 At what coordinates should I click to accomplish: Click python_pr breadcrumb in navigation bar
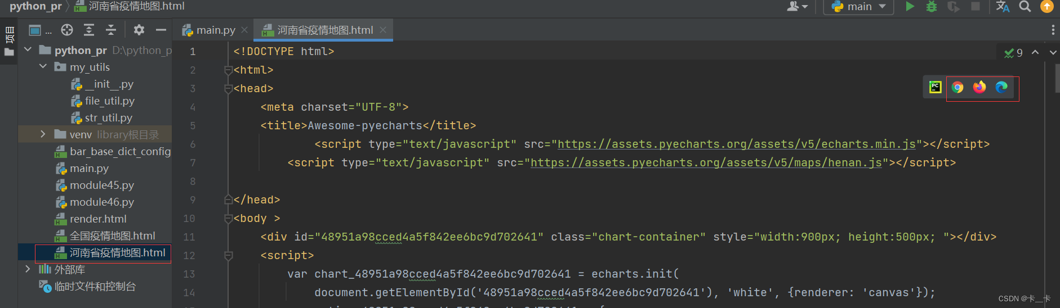coord(35,6)
